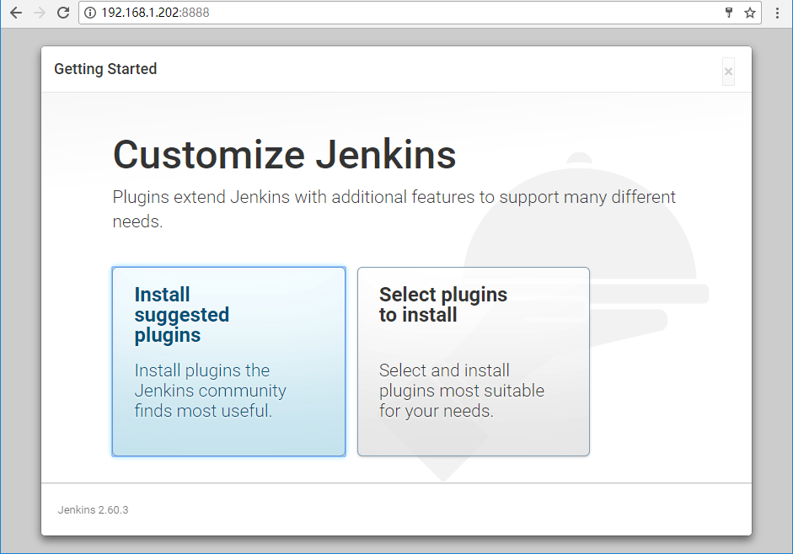Image resolution: width=793 pixels, height=554 pixels.
Task: Click the Jenkins 2.60.3 version text
Action: 93,510
